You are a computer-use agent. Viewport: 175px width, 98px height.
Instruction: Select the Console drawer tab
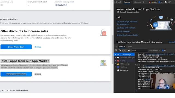coord(122,46)
